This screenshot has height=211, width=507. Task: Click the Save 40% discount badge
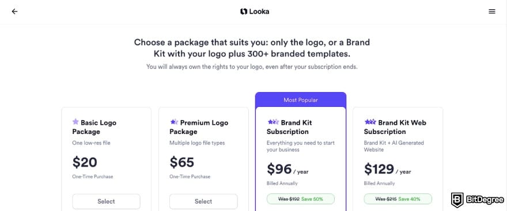point(398,199)
